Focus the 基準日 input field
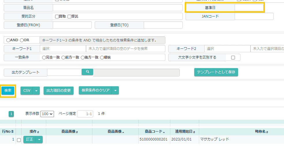This screenshot has width=284, height=148. pyautogui.click(x=249, y=8)
